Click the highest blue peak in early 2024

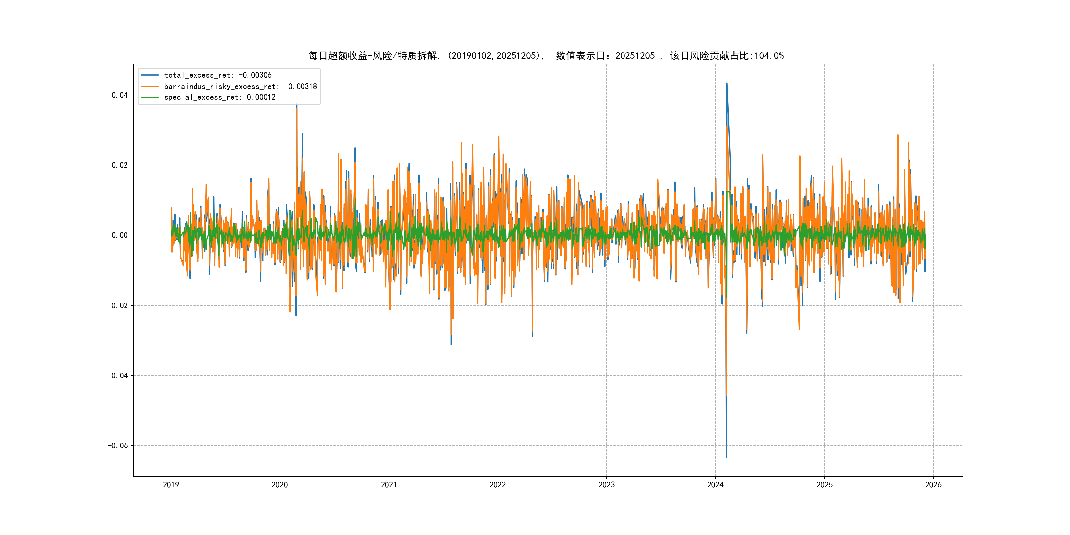727,84
